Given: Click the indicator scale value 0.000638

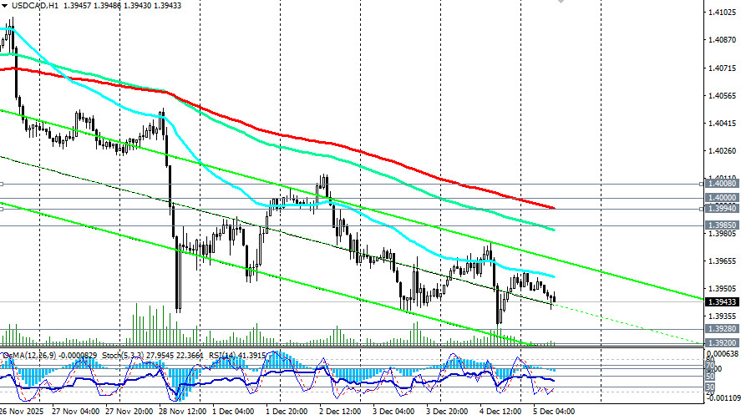Looking at the screenshot, I should pos(723,354).
